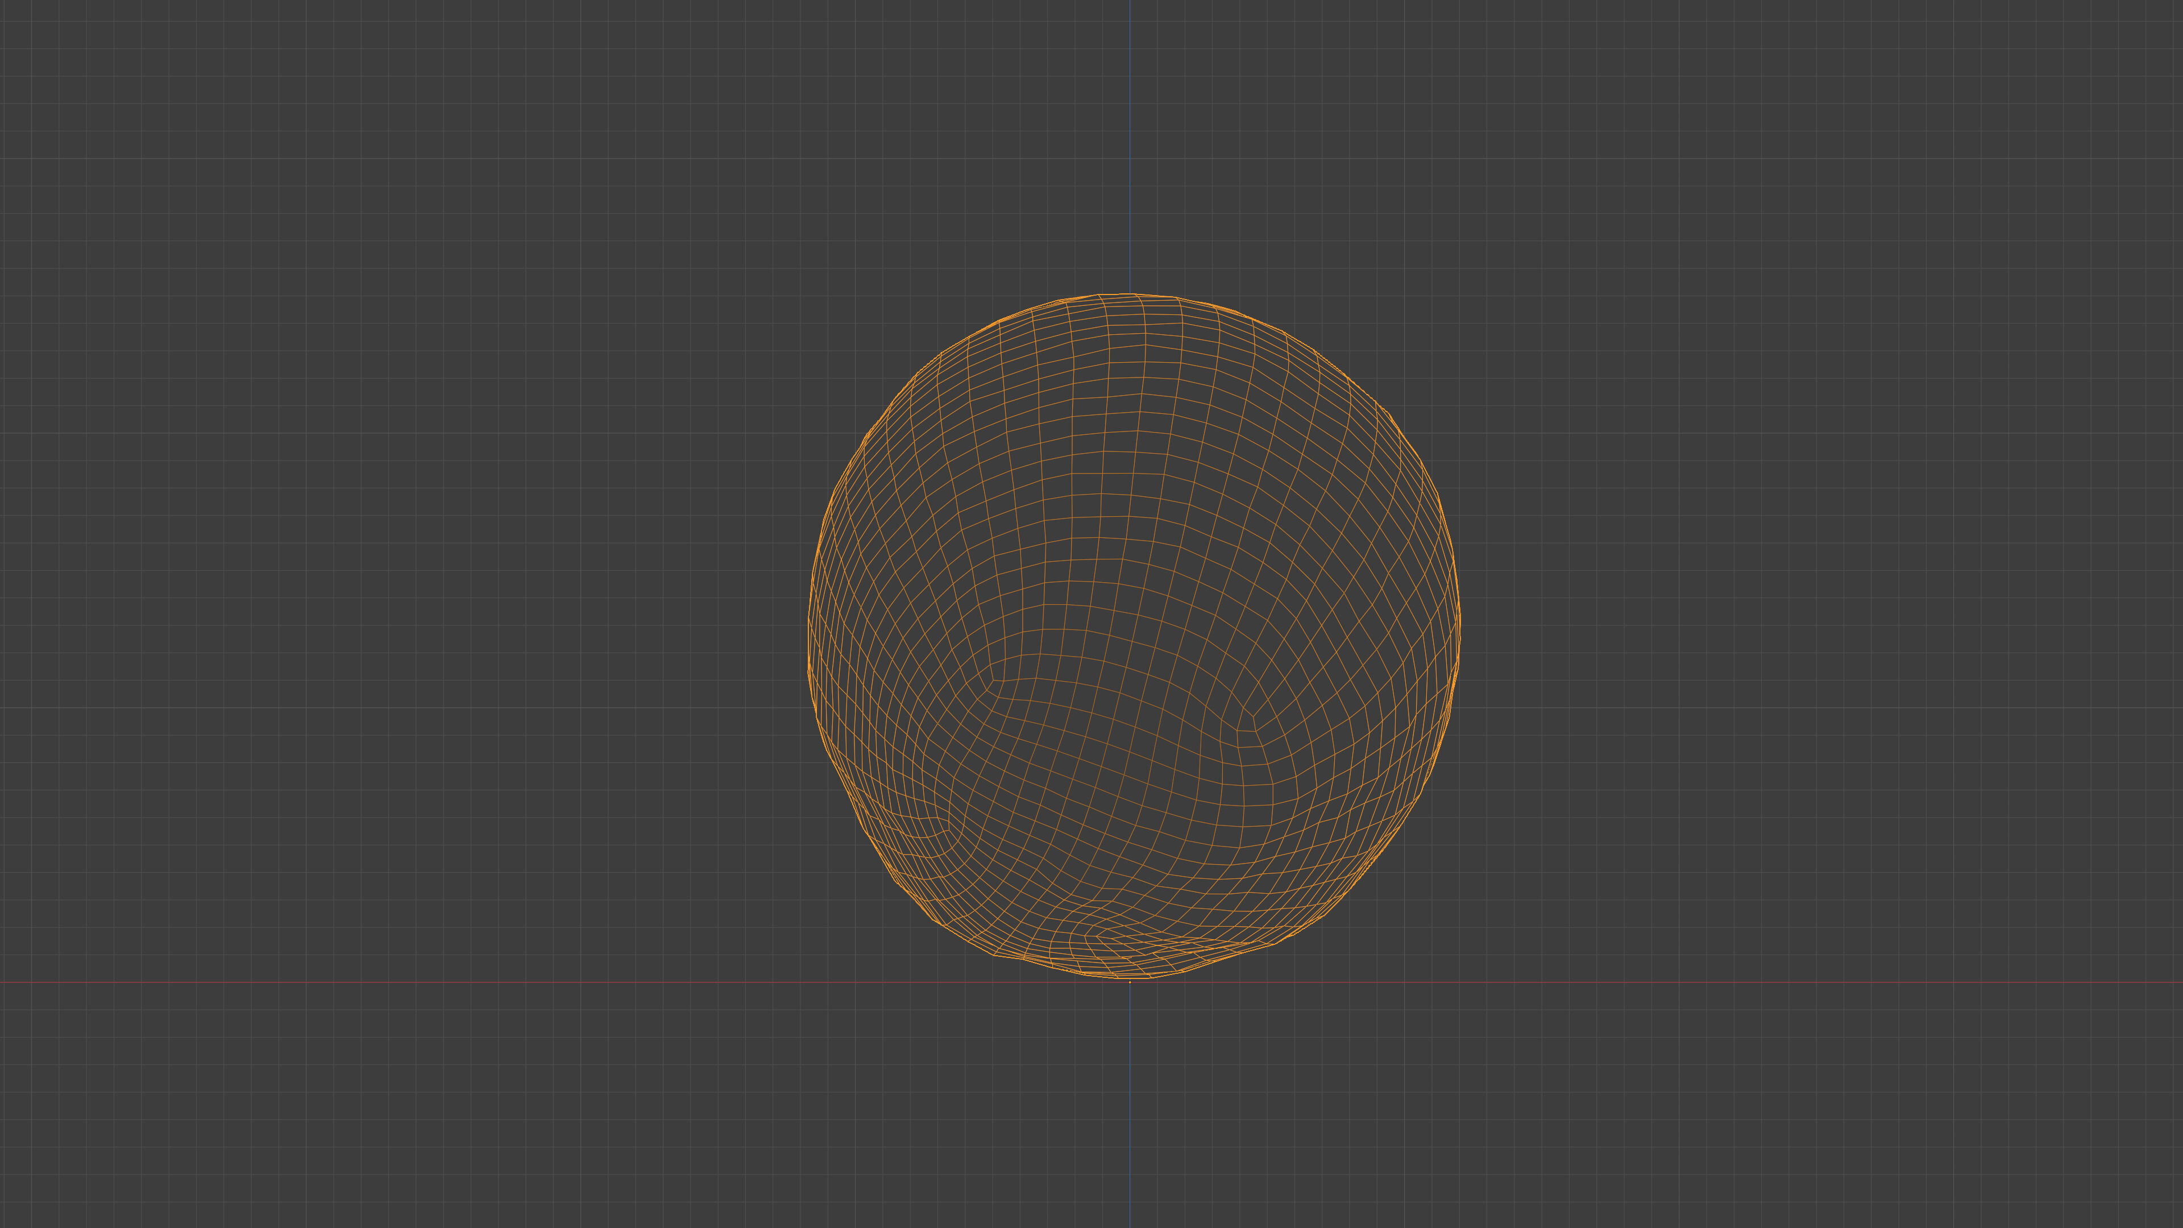The height and width of the screenshot is (1228, 2183).
Task: Select the orange wireframe sphere mesh
Action: [x=1134, y=637]
